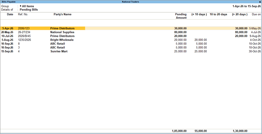Click the (> 20 days) column header
The height and width of the screenshot is (134, 262).
240,15
